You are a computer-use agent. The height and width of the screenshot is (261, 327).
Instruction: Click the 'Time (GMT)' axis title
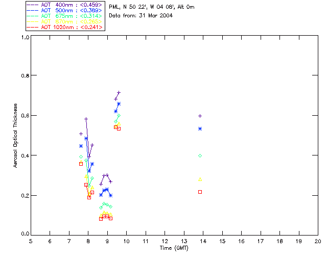(x=174, y=248)
